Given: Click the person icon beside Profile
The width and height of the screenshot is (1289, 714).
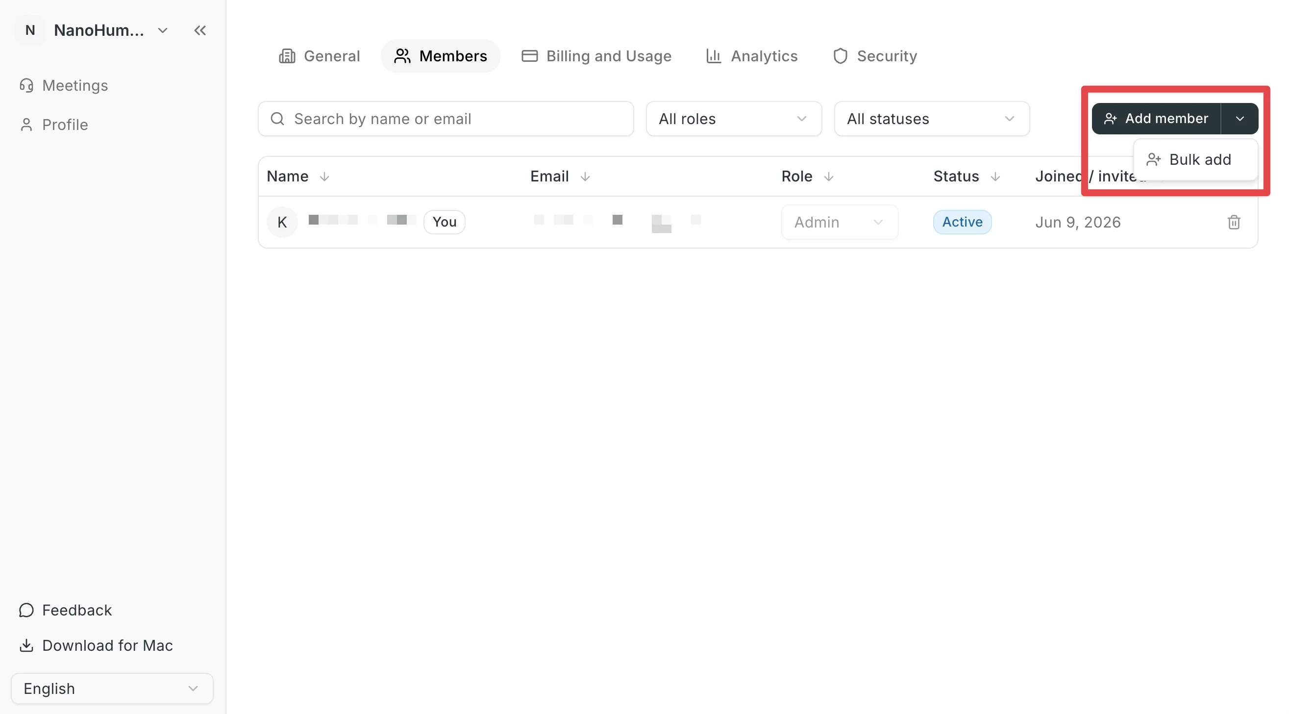Looking at the screenshot, I should pyautogui.click(x=26, y=125).
